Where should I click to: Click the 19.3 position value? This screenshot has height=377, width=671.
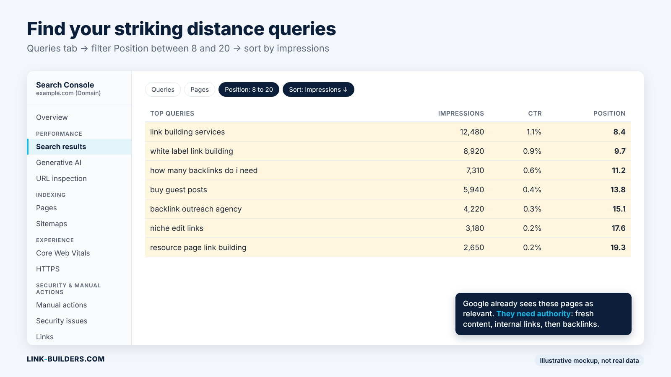point(618,248)
